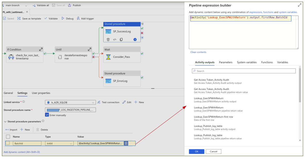This screenshot has width=305, height=159.
Task: Edit the linked service
Action: (127, 102)
